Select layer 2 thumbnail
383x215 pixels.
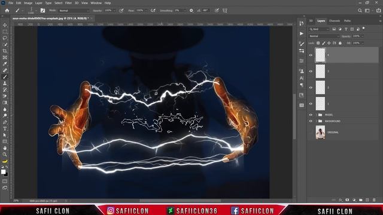point(320,88)
